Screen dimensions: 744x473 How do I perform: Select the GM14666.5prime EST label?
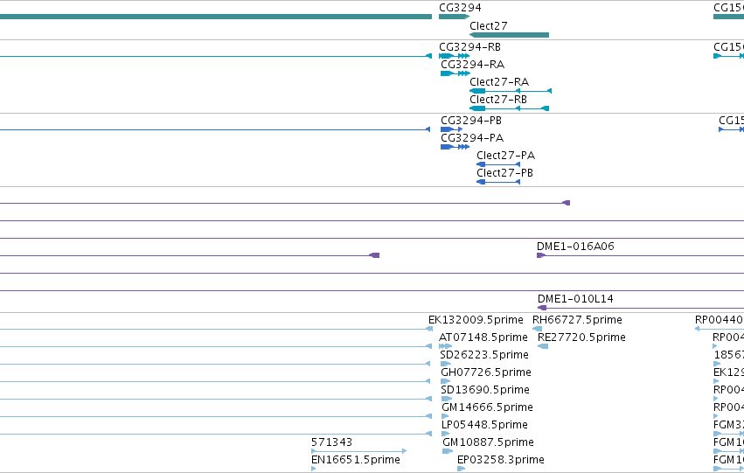[x=487, y=407]
